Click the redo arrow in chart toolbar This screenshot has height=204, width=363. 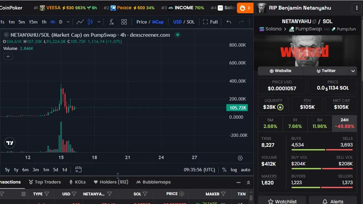241,22
